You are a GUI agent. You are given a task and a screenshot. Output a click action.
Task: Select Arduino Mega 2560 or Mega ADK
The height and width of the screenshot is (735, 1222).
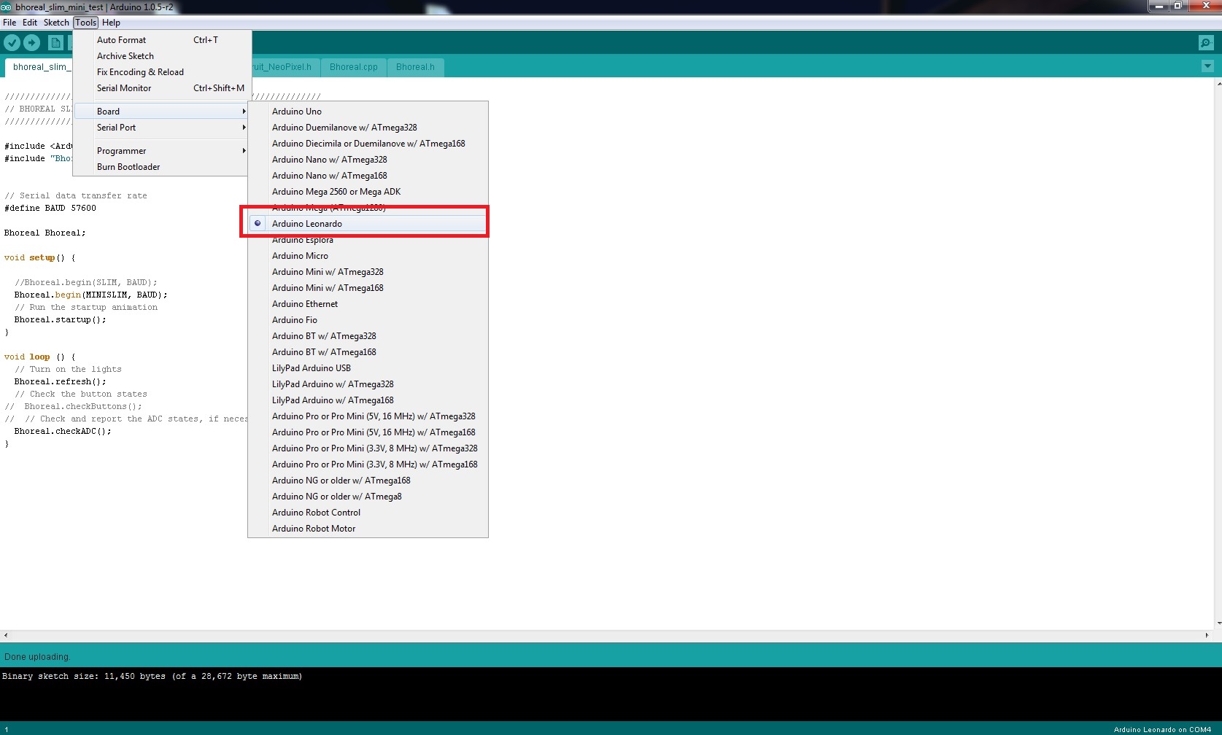click(368, 192)
